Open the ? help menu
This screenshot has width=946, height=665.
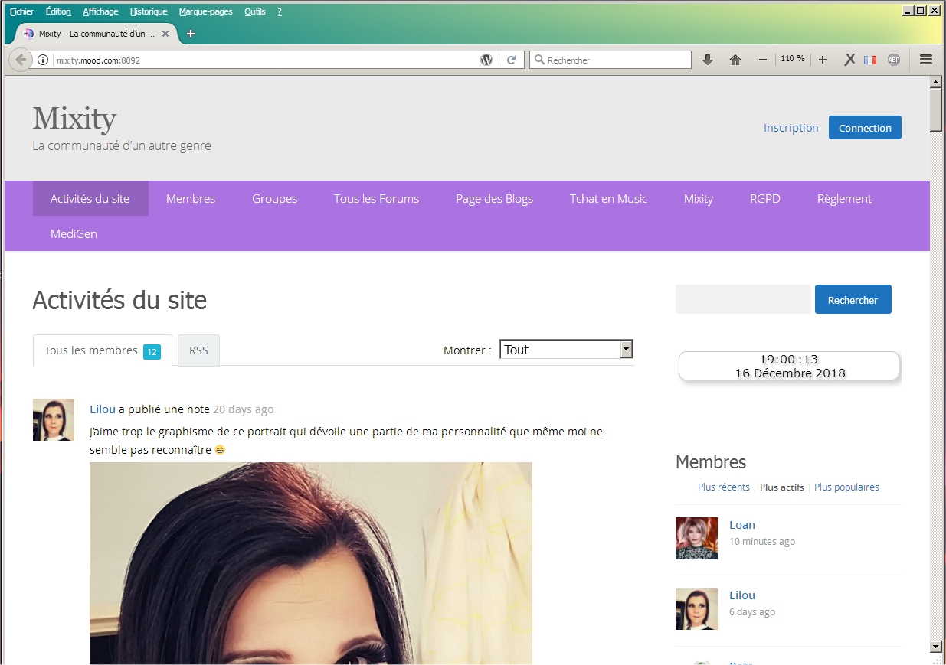(280, 11)
